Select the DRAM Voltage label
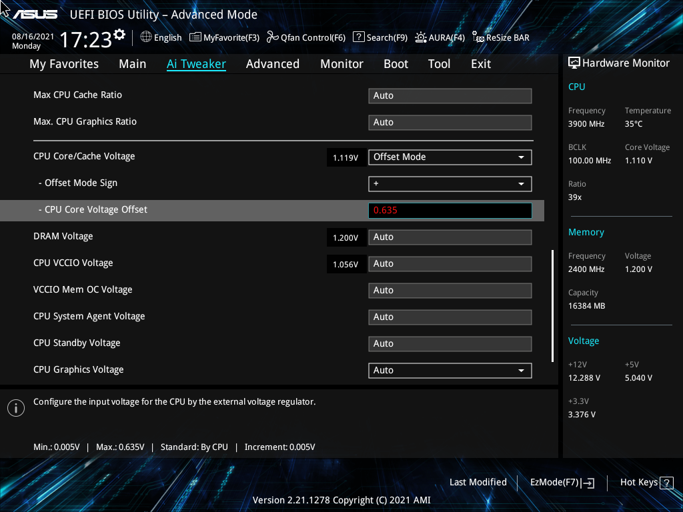 pos(63,237)
